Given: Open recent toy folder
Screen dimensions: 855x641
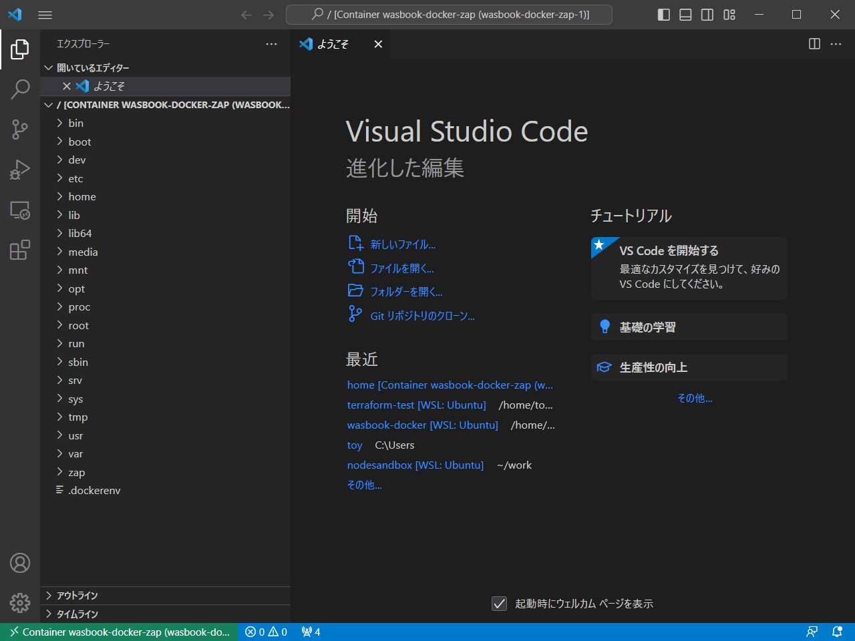Looking at the screenshot, I should click(355, 445).
